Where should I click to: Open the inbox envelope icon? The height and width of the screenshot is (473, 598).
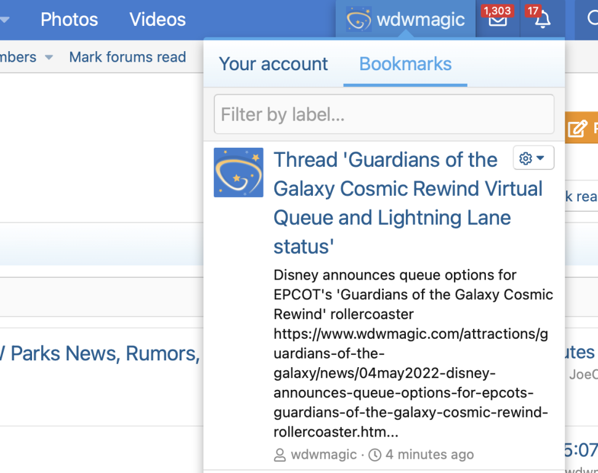[498, 20]
